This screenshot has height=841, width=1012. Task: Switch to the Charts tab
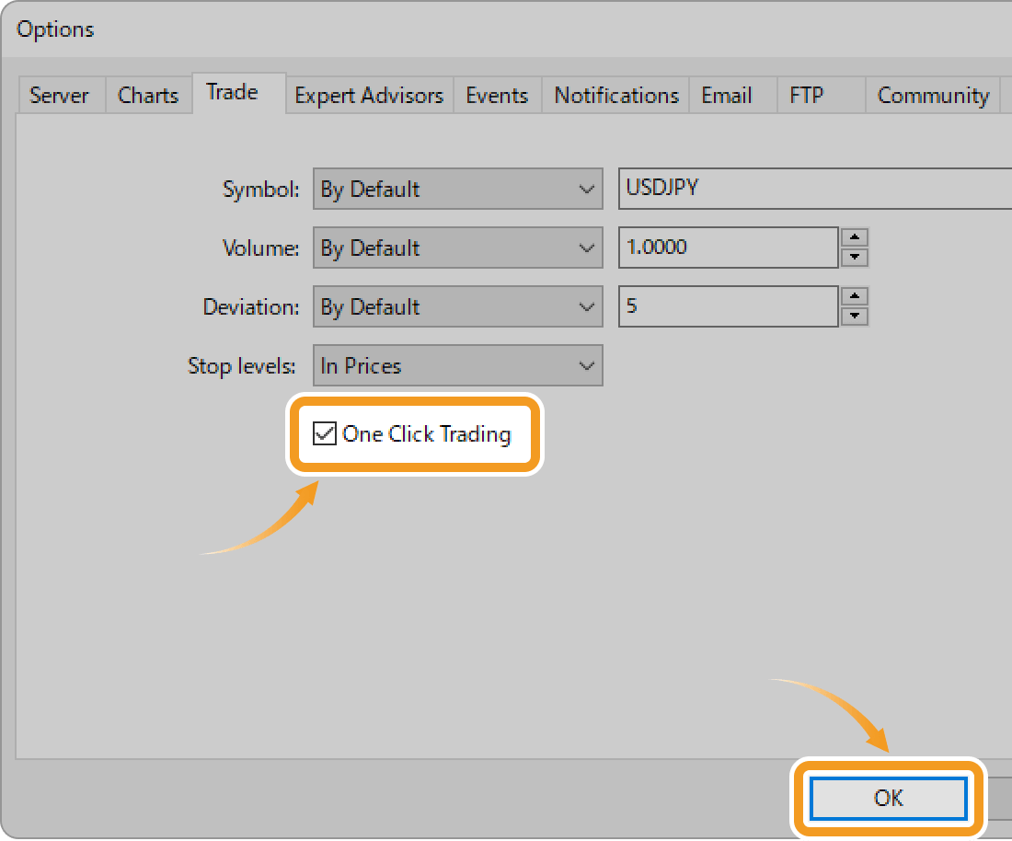[147, 95]
